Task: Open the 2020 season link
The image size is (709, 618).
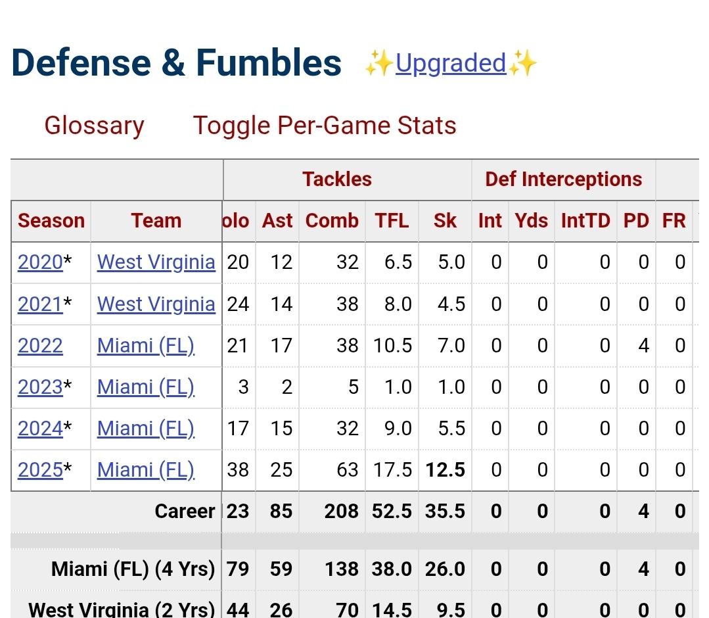Action: pyautogui.click(x=40, y=262)
